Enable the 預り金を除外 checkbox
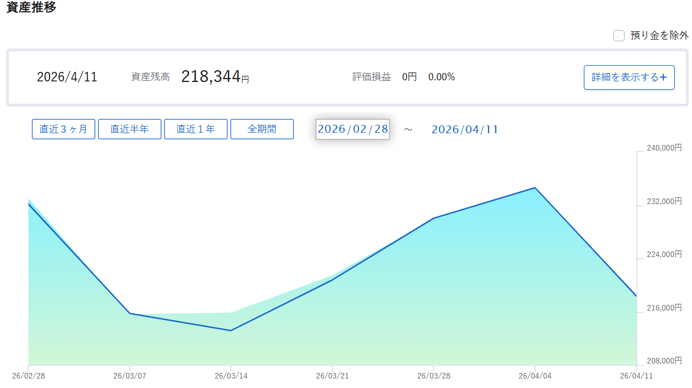 (619, 36)
